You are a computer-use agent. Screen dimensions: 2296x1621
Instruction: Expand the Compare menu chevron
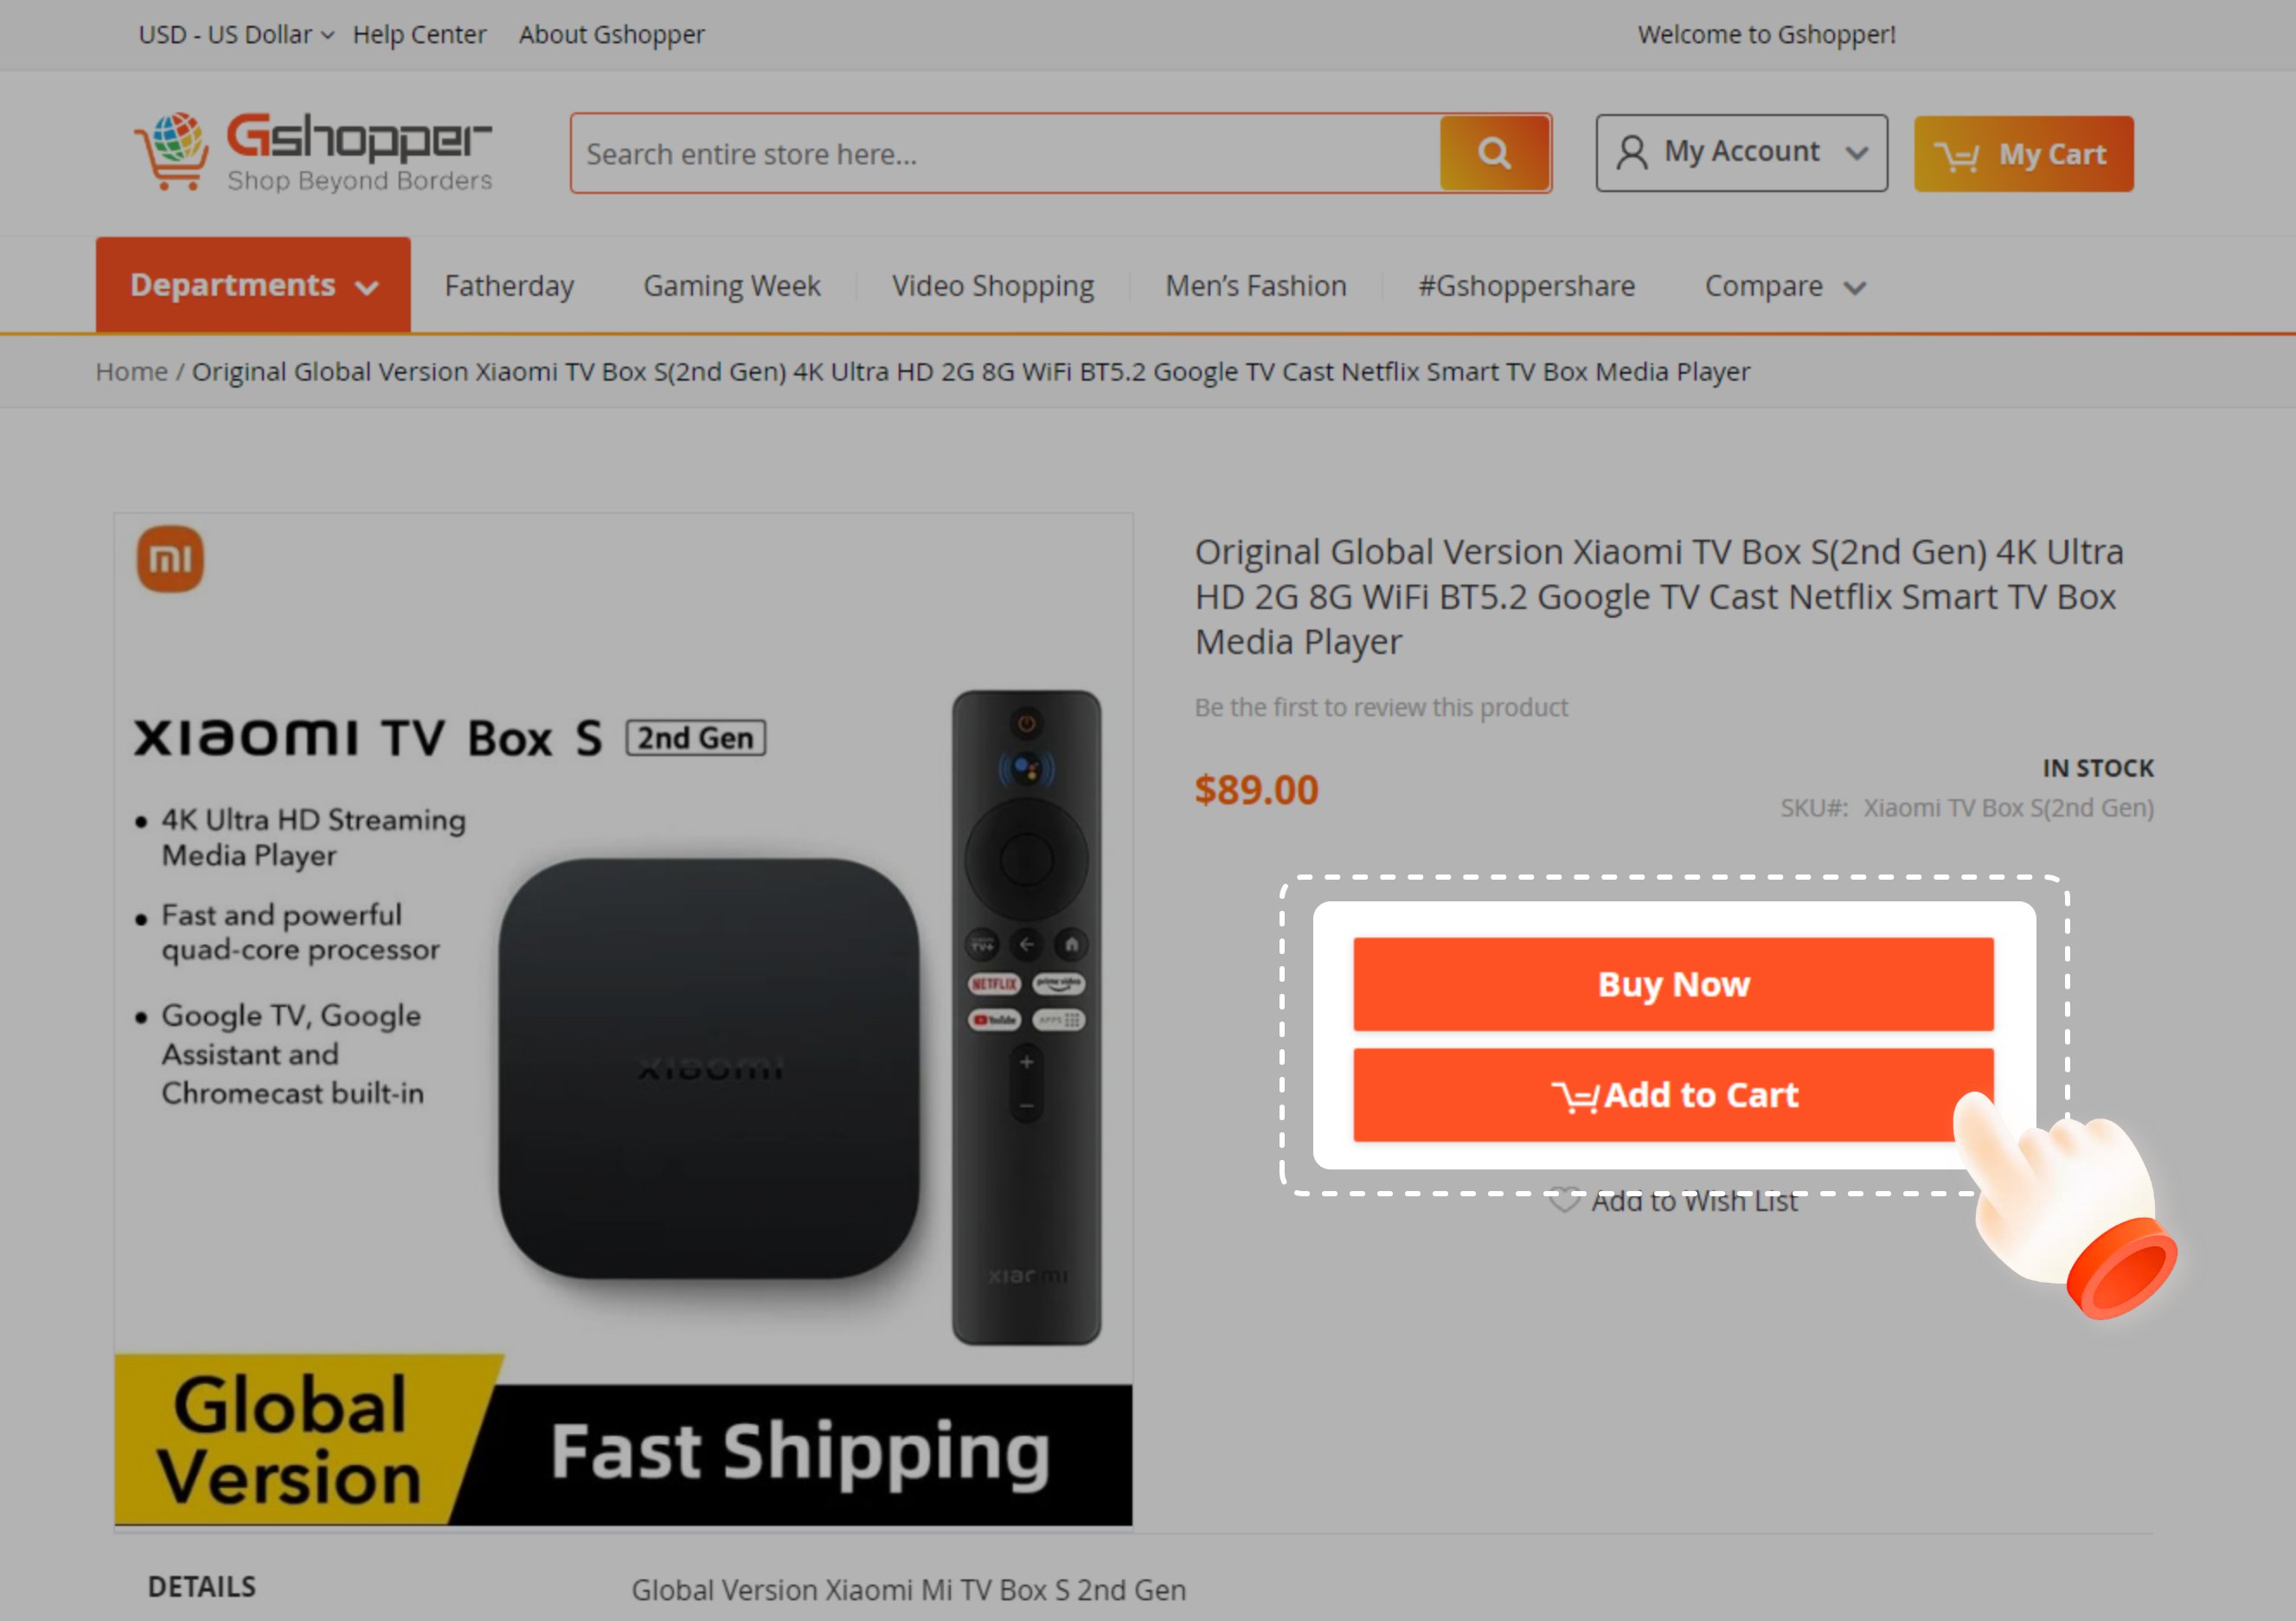click(1855, 288)
